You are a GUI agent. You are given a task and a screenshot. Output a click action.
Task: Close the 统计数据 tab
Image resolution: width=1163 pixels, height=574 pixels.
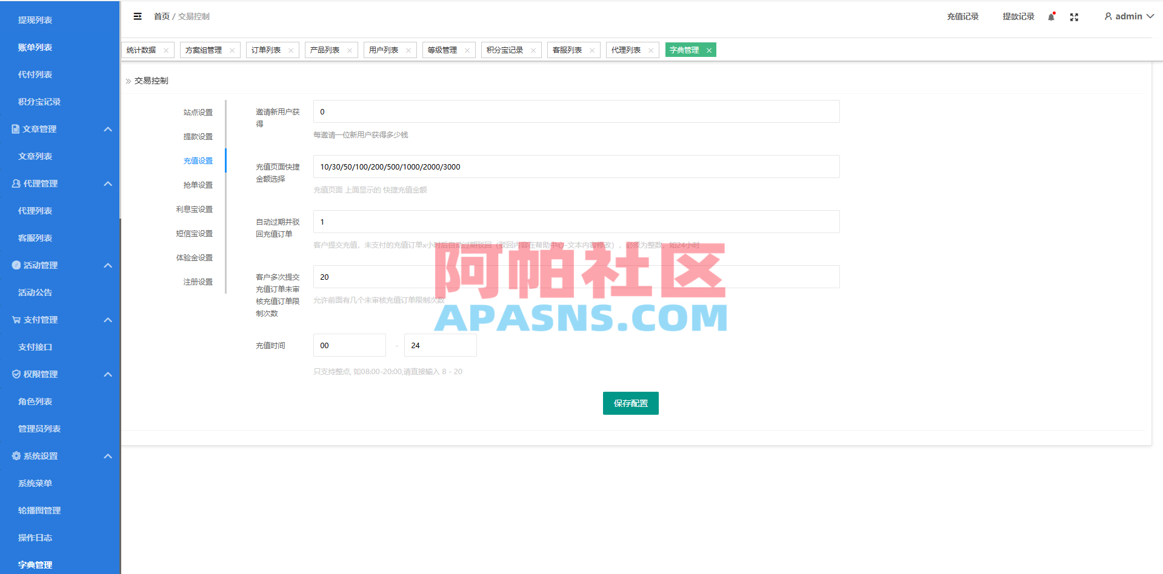(x=166, y=50)
